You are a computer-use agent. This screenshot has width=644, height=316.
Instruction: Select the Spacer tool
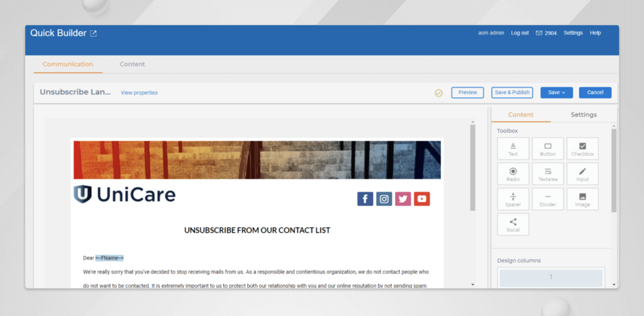(x=513, y=199)
